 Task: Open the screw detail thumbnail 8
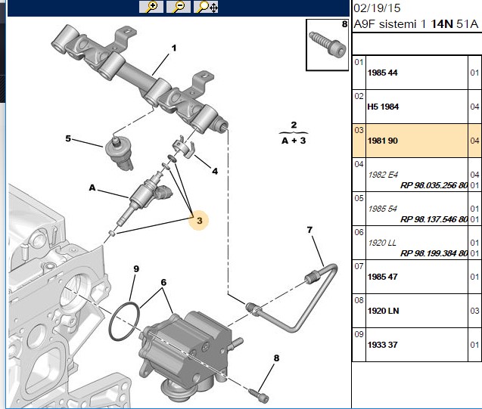327,45
